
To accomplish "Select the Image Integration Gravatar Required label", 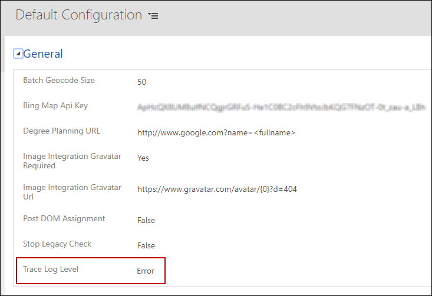I will click(72, 161).
